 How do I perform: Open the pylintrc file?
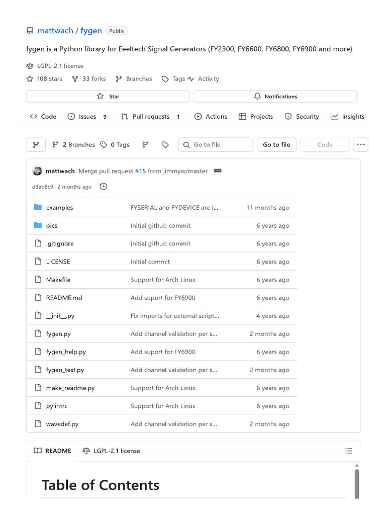[x=57, y=406]
